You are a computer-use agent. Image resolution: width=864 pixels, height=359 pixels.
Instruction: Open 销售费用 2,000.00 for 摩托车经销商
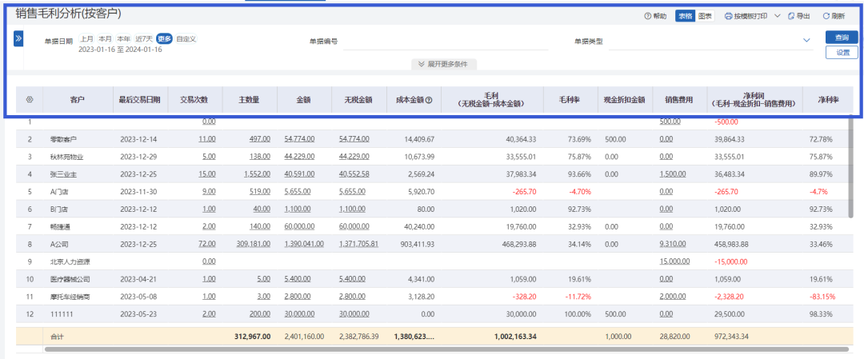(x=672, y=297)
